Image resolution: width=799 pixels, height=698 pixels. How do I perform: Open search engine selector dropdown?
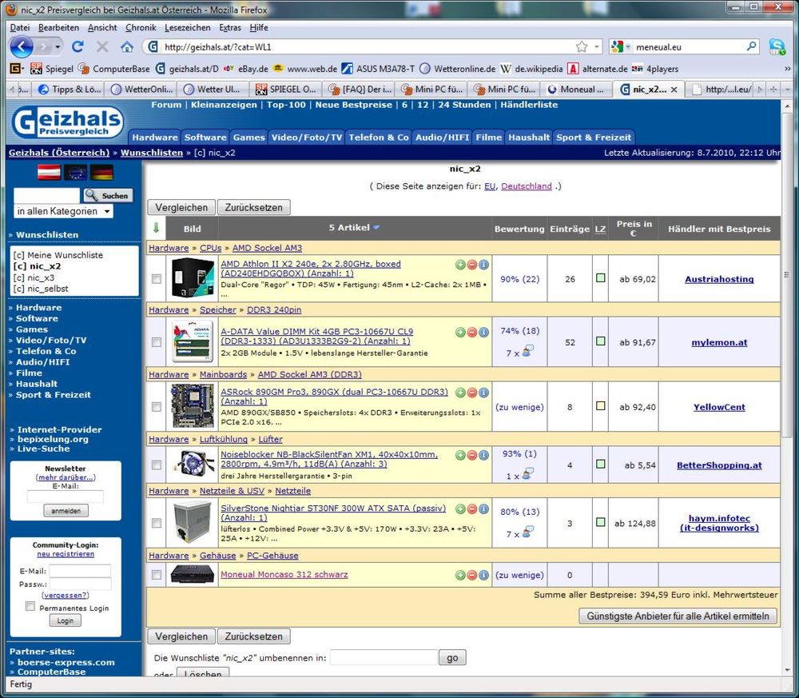[x=620, y=47]
